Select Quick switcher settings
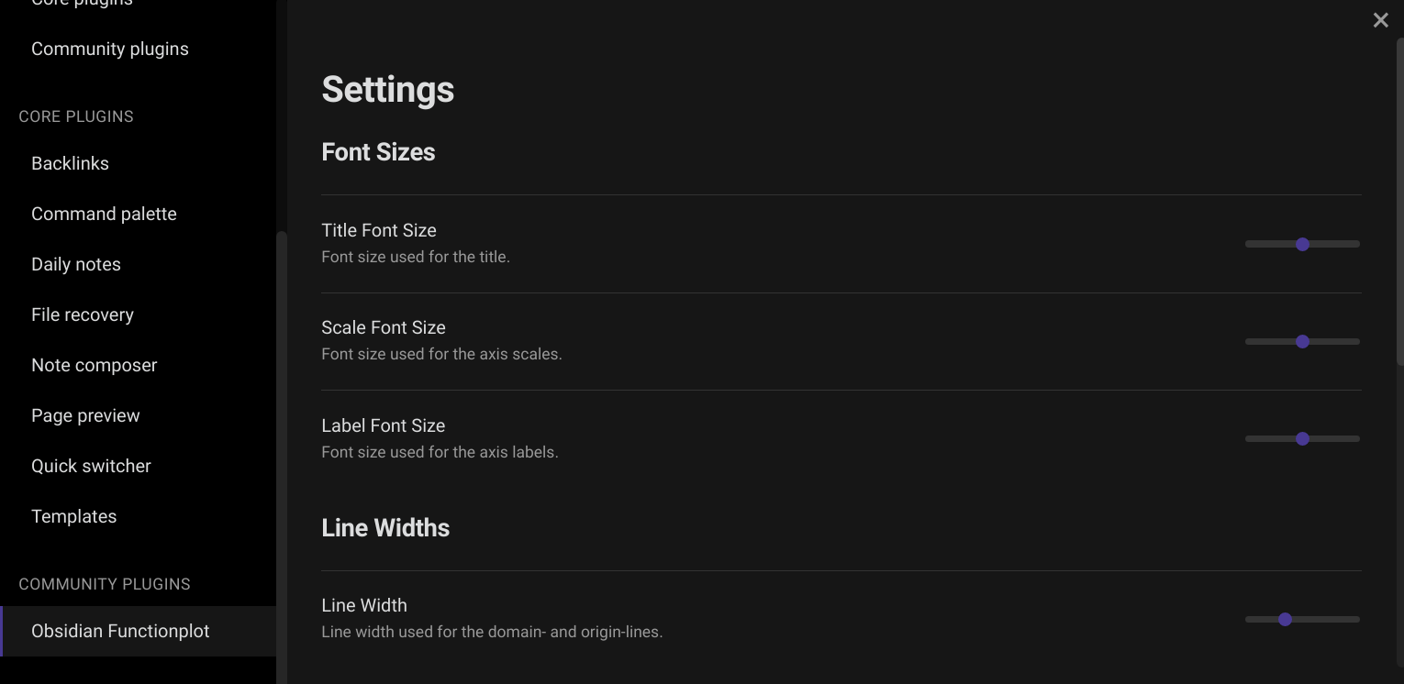The image size is (1404, 684). click(91, 465)
